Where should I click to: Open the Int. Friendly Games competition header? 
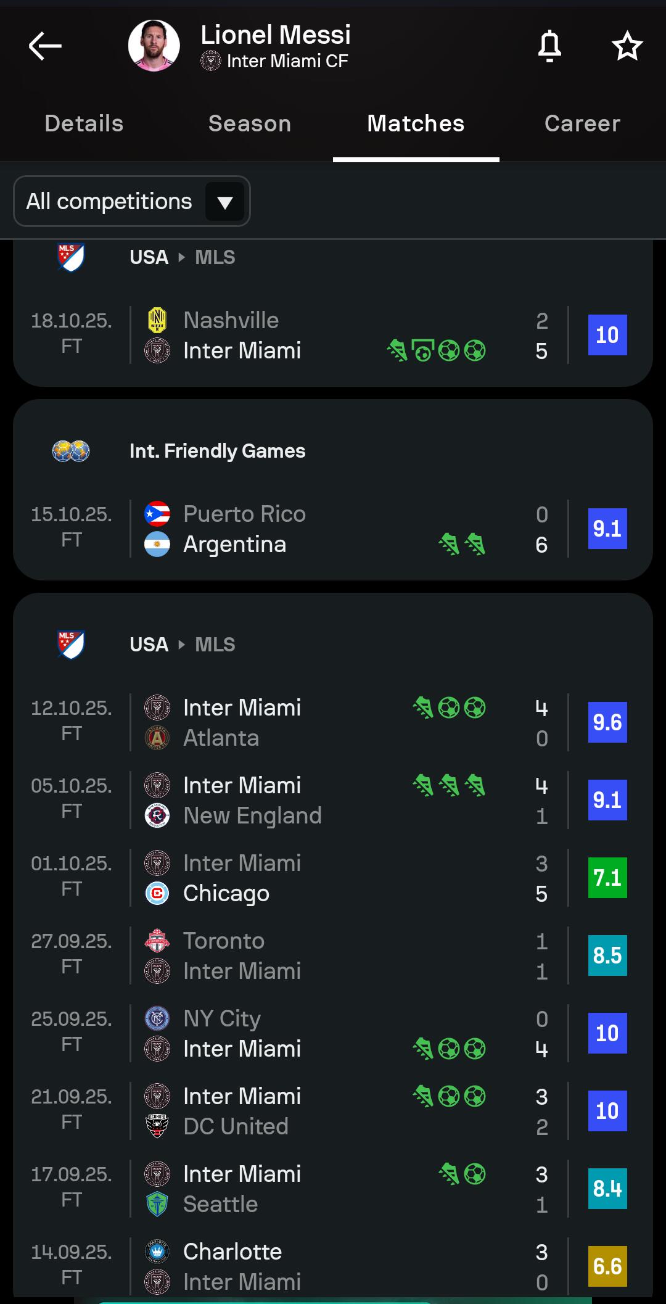click(x=217, y=451)
